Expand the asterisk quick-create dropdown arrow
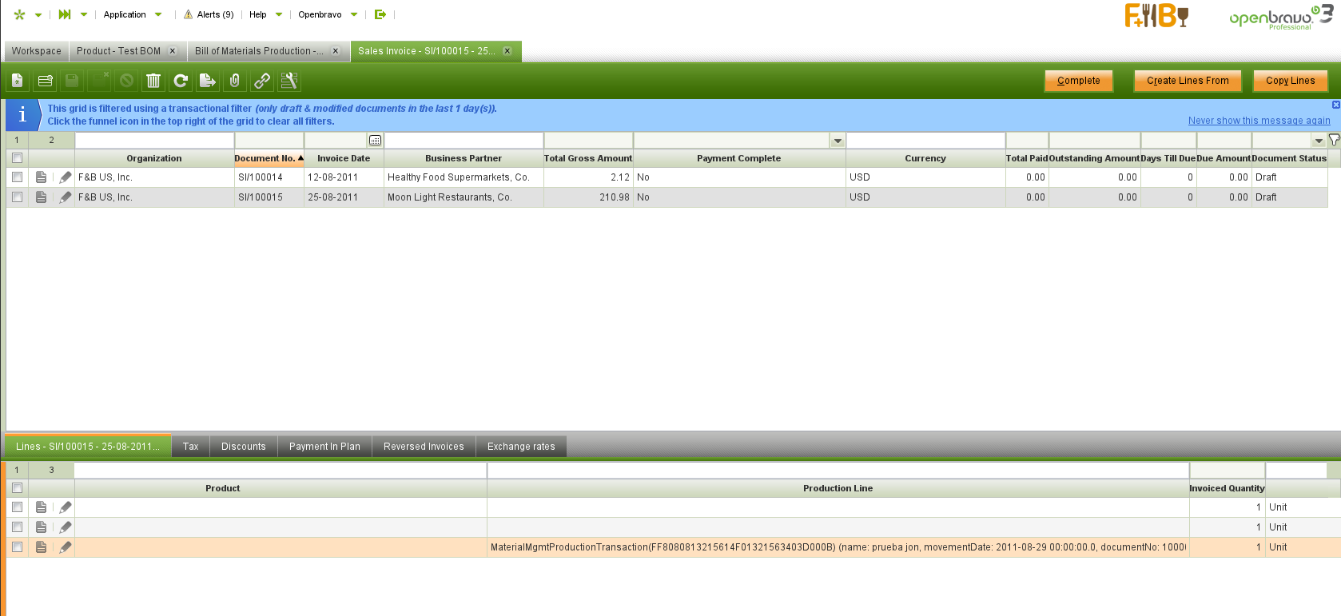 pos(38,14)
